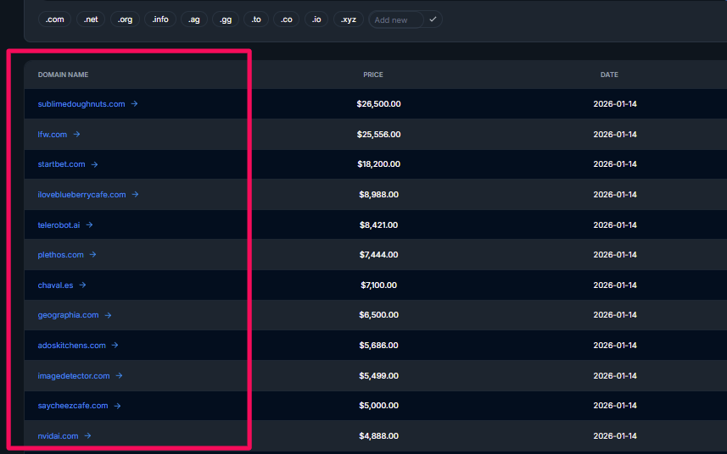Sort by the DATE column header
The height and width of the screenshot is (454, 727).
[609, 75]
